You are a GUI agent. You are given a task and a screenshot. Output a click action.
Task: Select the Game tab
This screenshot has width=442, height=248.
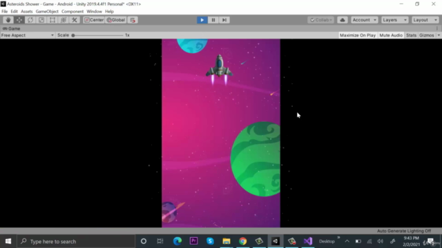click(x=12, y=29)
